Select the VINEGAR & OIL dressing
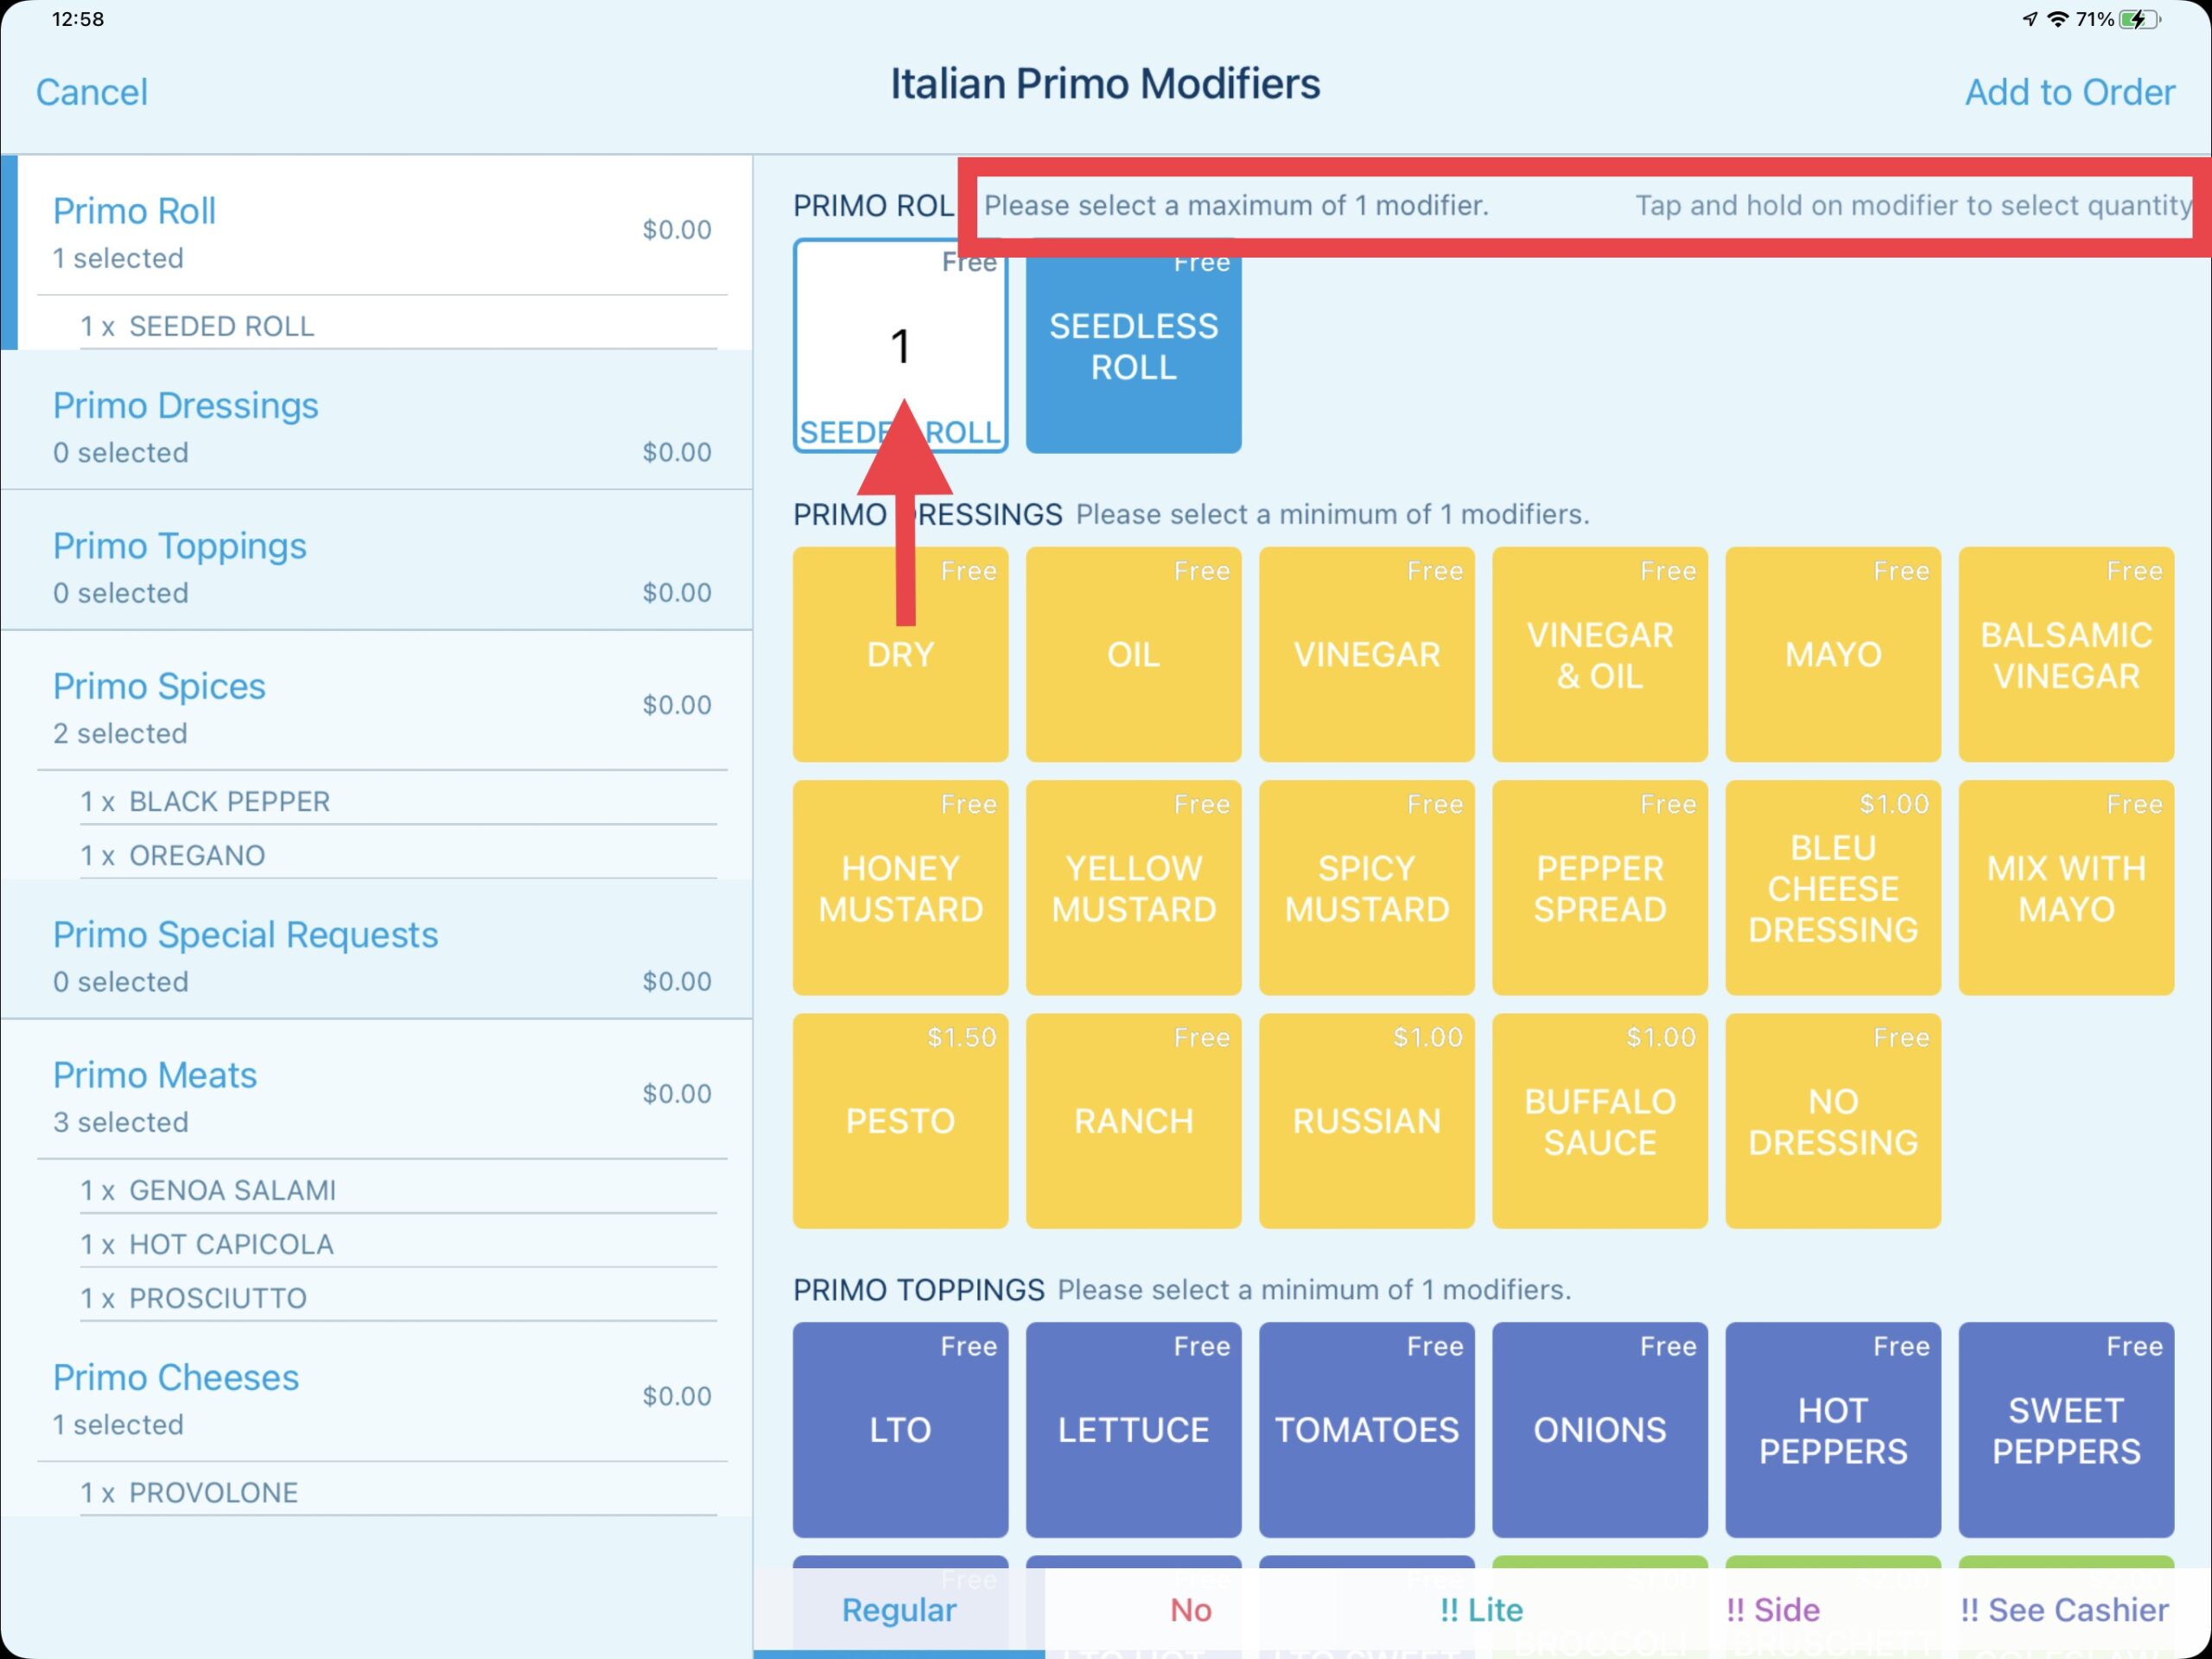 click(1599, 654)
